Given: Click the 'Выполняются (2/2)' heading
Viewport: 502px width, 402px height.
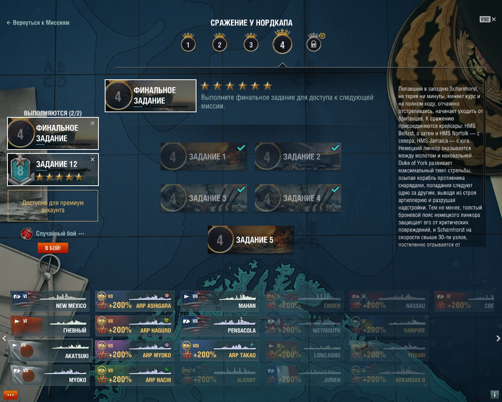Looking at the screenshot, I should (53, 113).
